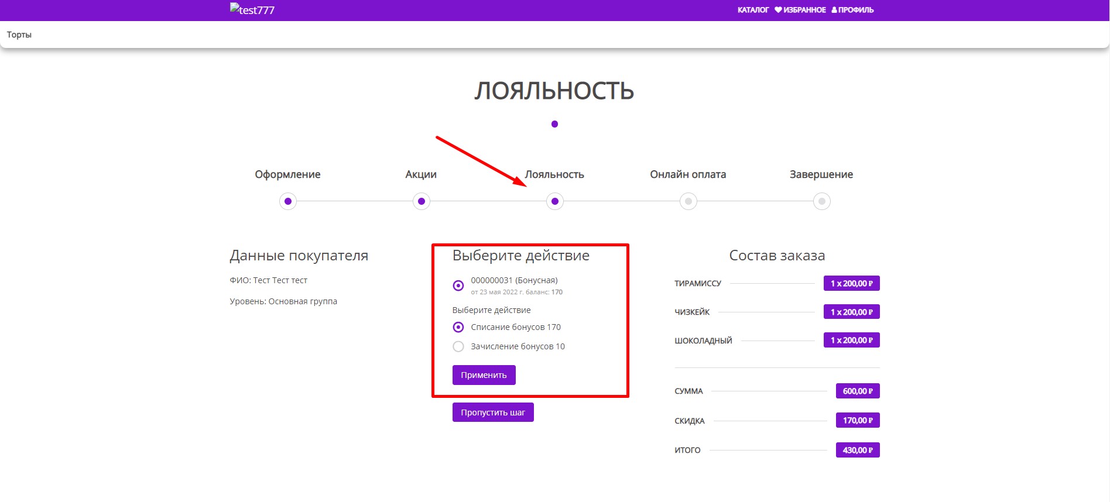Click Шоколадный price badge 1 x 200,00
Screen dimensions: 1110x502
click(x=852, y=340)
